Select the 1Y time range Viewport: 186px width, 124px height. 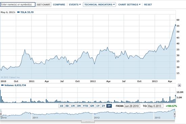point(98,106)
